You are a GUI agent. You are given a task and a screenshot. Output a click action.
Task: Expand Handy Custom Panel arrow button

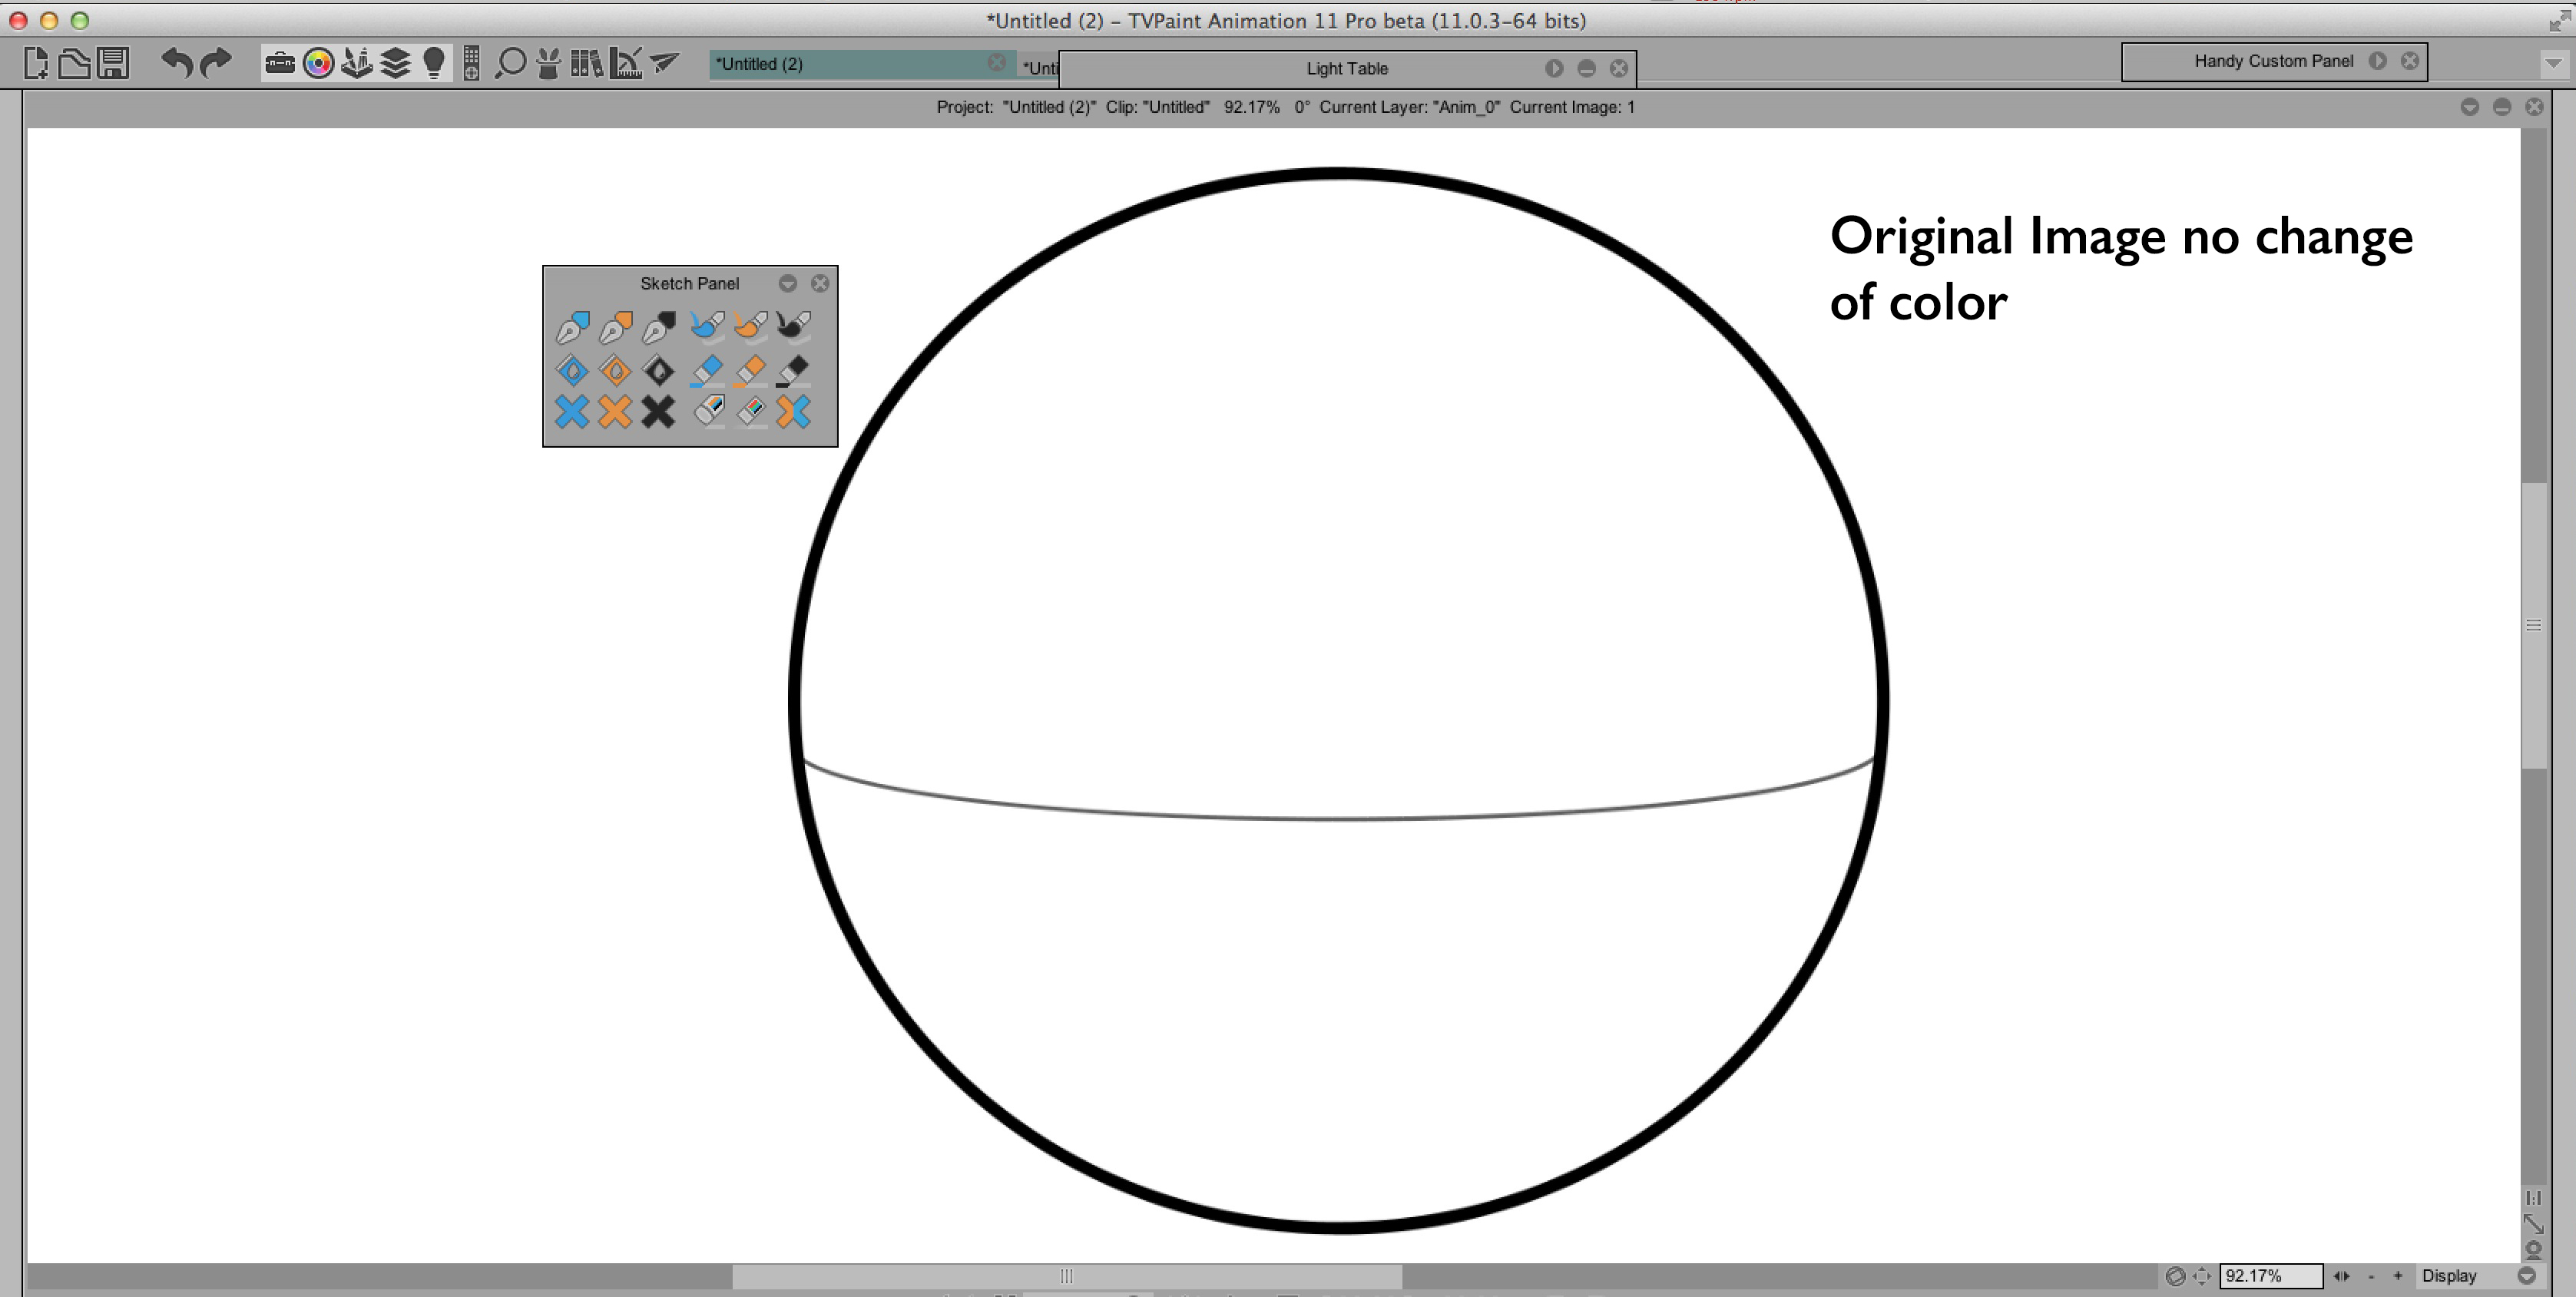point(2378,61)
